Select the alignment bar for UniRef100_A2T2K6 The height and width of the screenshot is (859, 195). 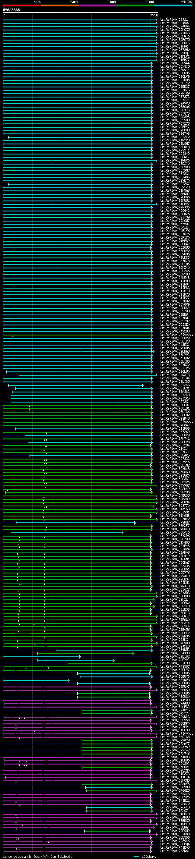(76, 385)
